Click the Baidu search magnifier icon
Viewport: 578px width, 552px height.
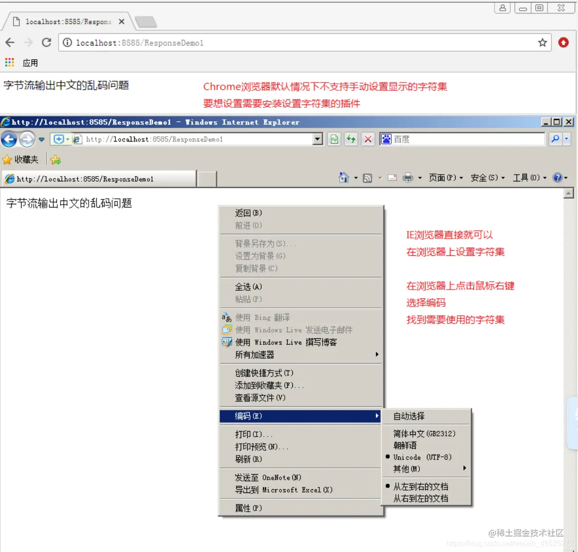pyautogui.click(x=555, y=139)
